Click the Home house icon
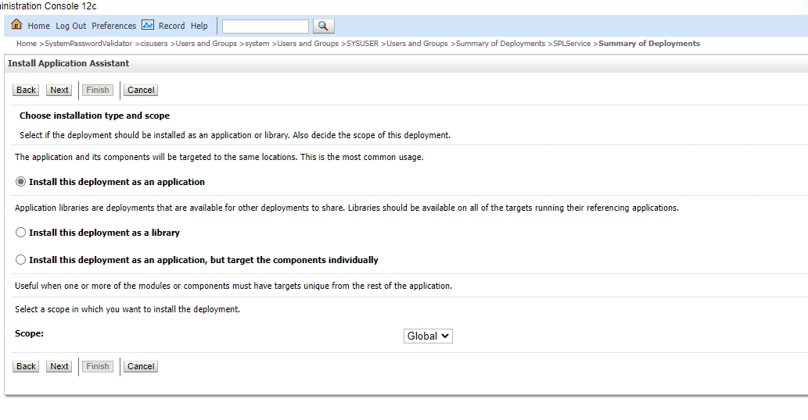Screen dimensions: 808x420 [16, 24]
